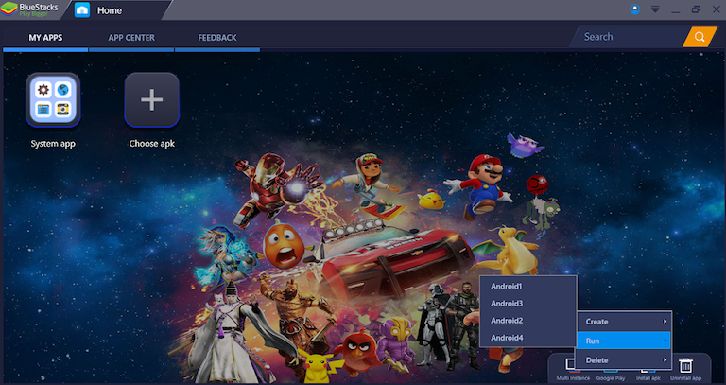Open the title bar dropdown arrow menu
The image size is (726, 385).
[655, 9]
